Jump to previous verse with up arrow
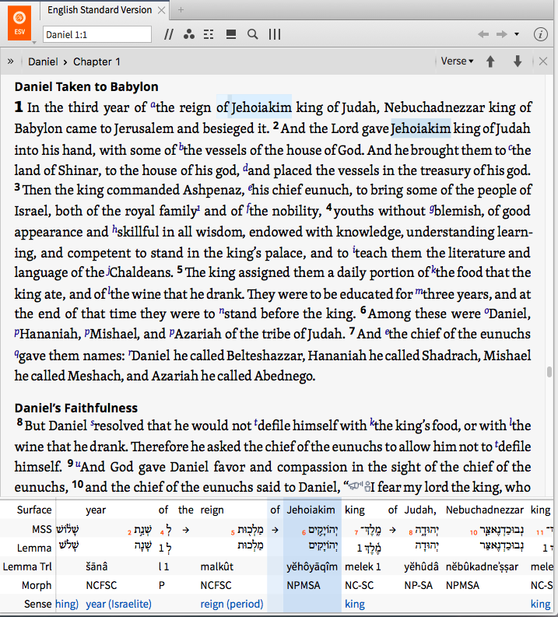 [490, 61]
